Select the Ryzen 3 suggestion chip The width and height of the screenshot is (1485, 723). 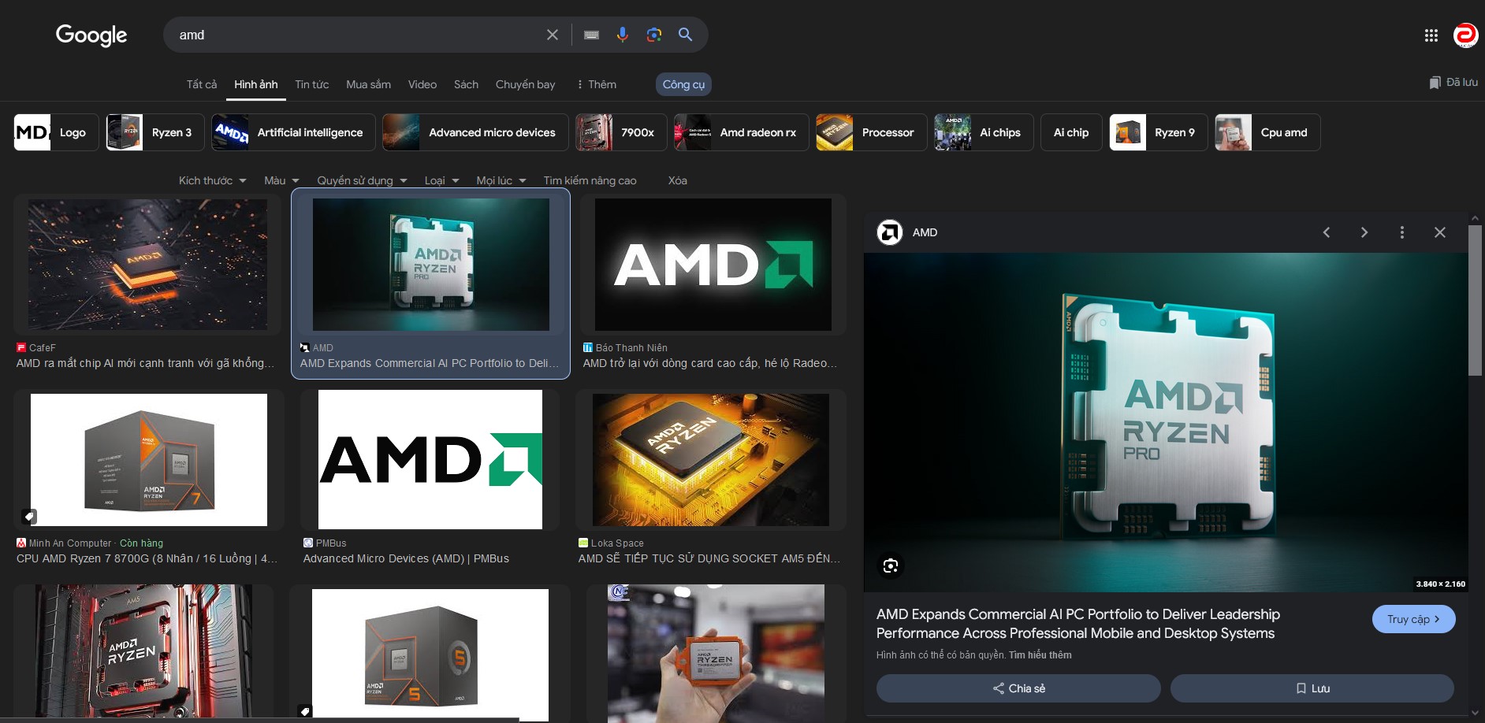pyautogui.click(x=155, y=132)
